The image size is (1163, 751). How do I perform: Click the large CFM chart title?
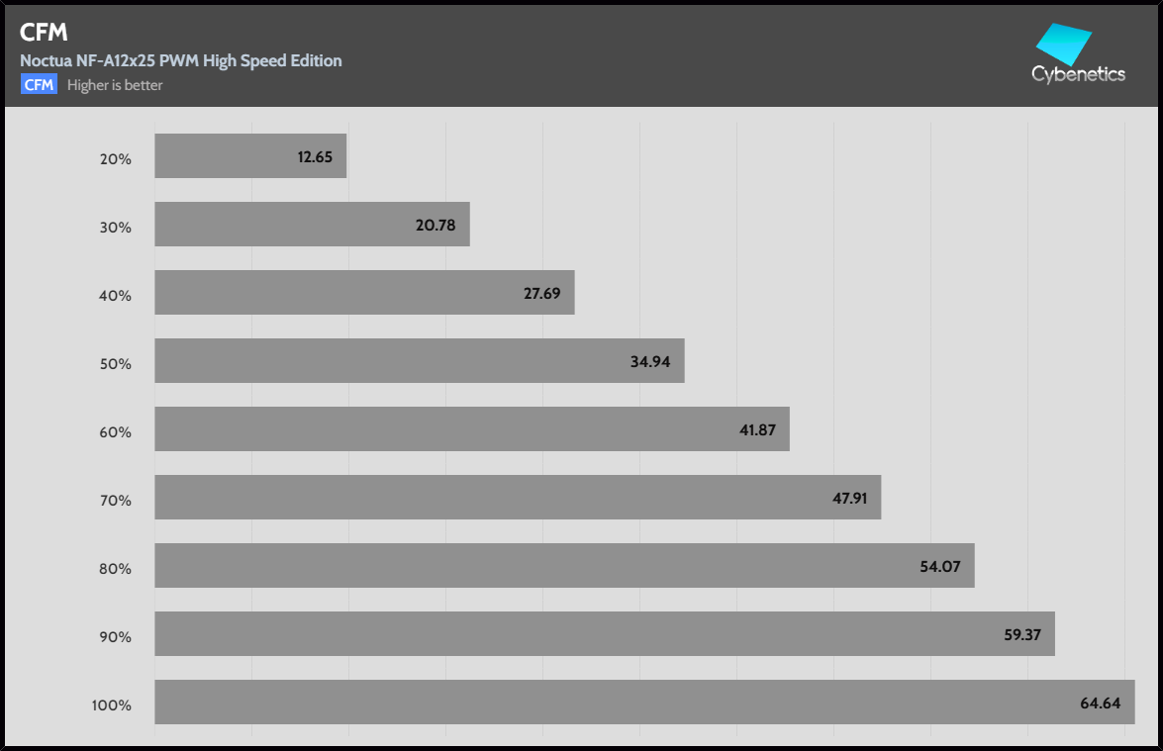(44, 32)
